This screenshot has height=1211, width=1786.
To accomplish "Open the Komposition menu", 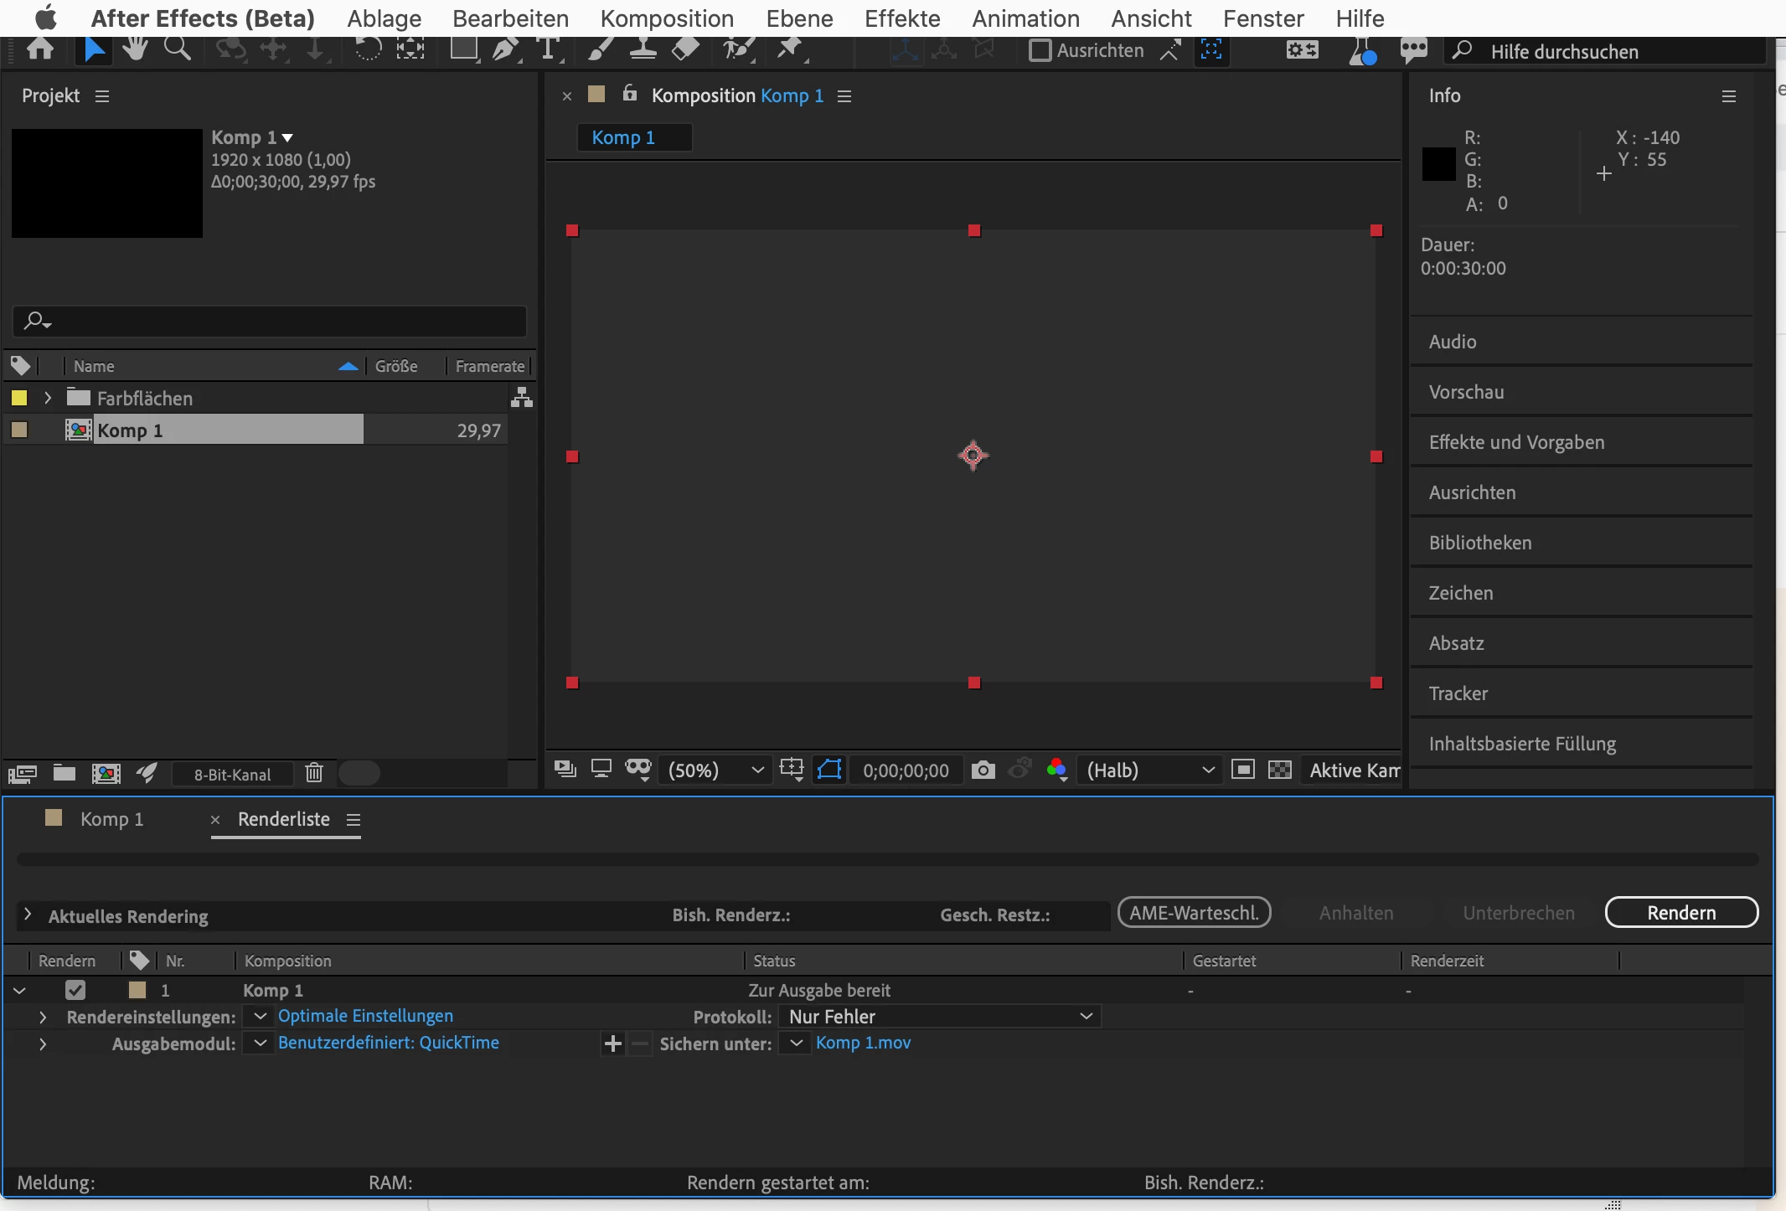I will point(667,18).
